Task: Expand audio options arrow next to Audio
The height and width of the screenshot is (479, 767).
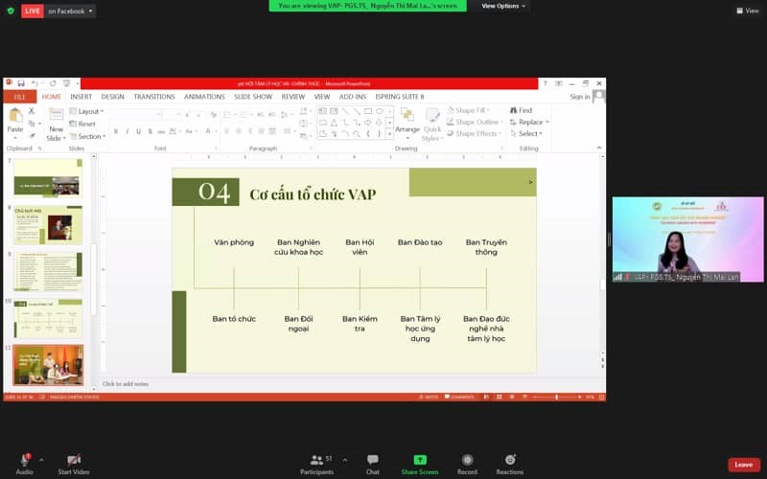Action: [x=41, y=460]
